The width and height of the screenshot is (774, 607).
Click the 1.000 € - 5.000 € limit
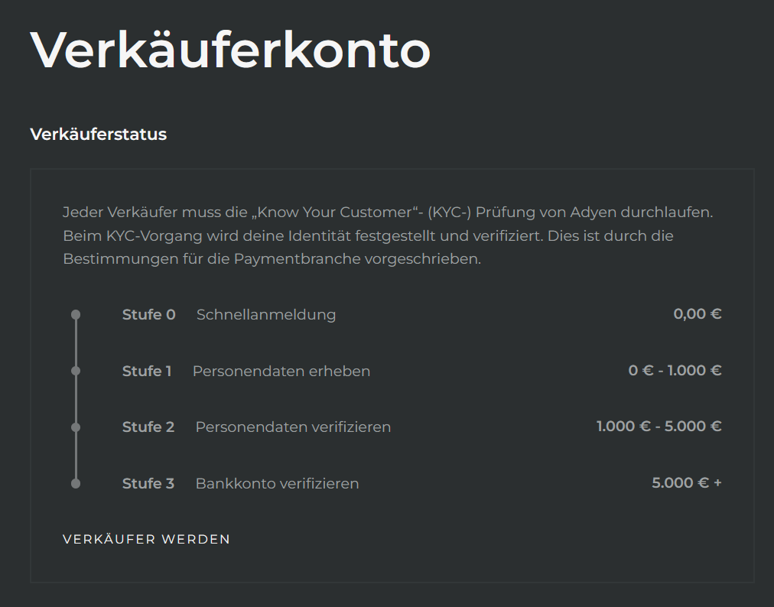659,426
